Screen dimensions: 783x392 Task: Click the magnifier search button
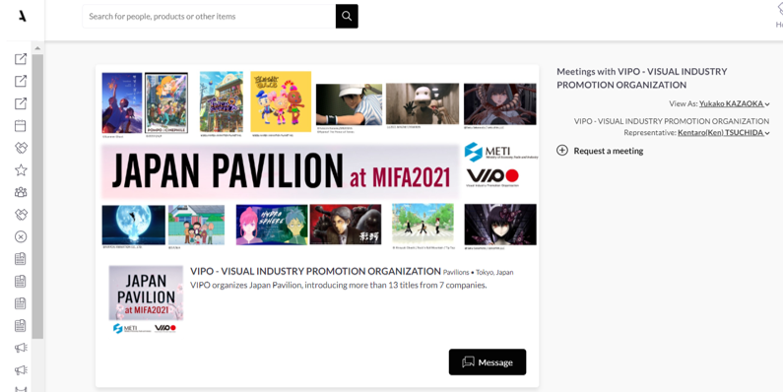click(347, 16)
